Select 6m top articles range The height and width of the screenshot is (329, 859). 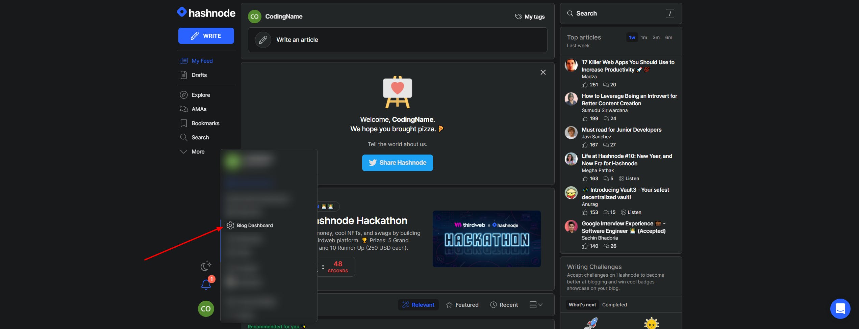668,37
